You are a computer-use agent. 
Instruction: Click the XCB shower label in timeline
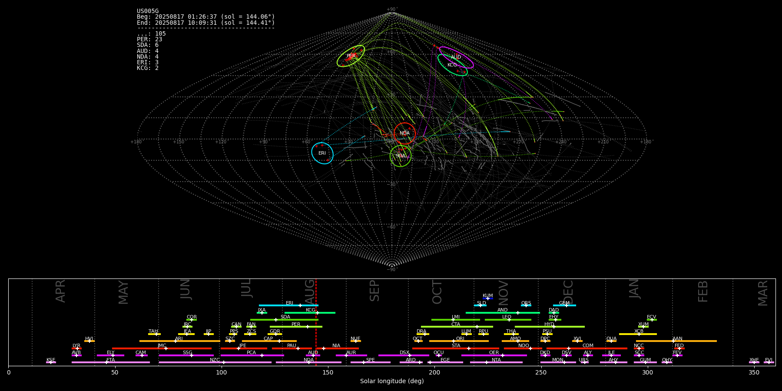coord(639,331)
